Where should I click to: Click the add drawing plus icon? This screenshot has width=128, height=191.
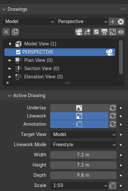(113, 22)
